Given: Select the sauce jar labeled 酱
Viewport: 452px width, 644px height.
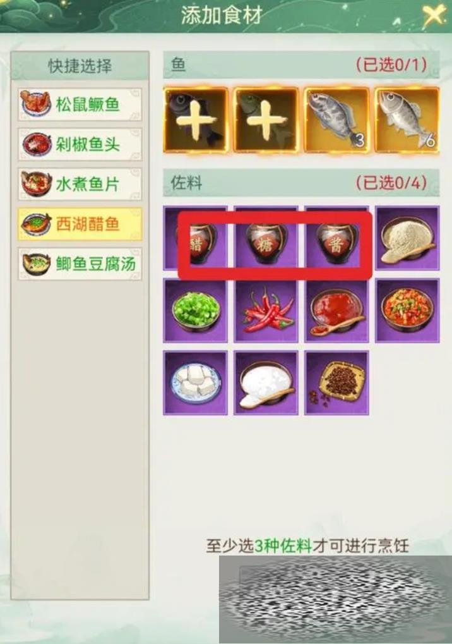Looking at the screenshot, I should [336, 238].
